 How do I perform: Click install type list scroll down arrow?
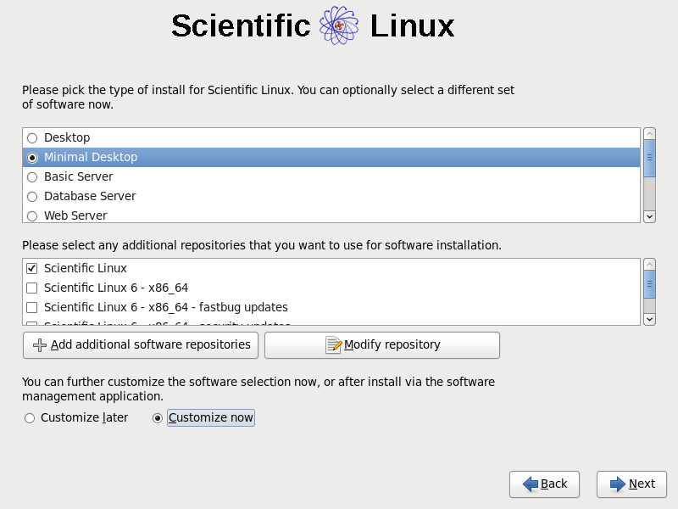coord(649,216)
